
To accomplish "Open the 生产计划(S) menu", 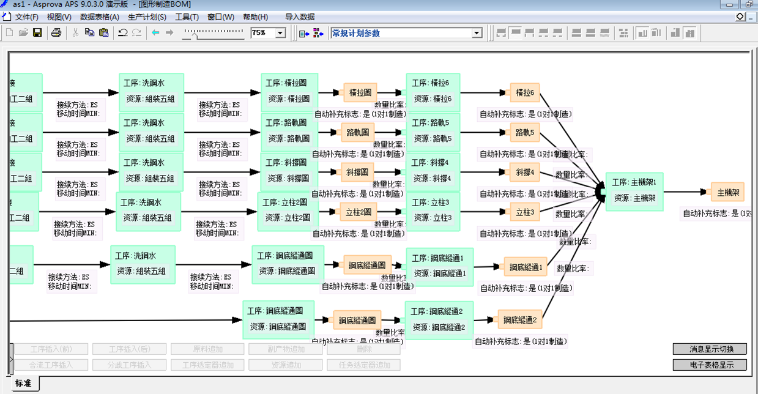I will [x=147, y=17].
